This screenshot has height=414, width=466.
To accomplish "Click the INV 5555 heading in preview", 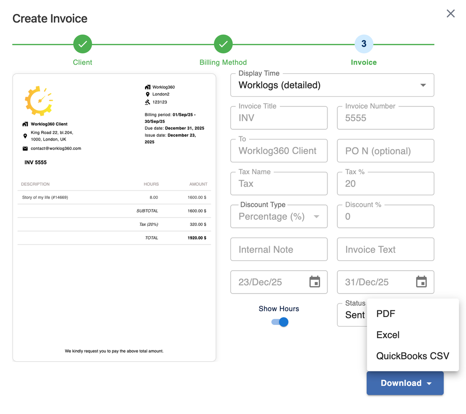I will point(35,162).
